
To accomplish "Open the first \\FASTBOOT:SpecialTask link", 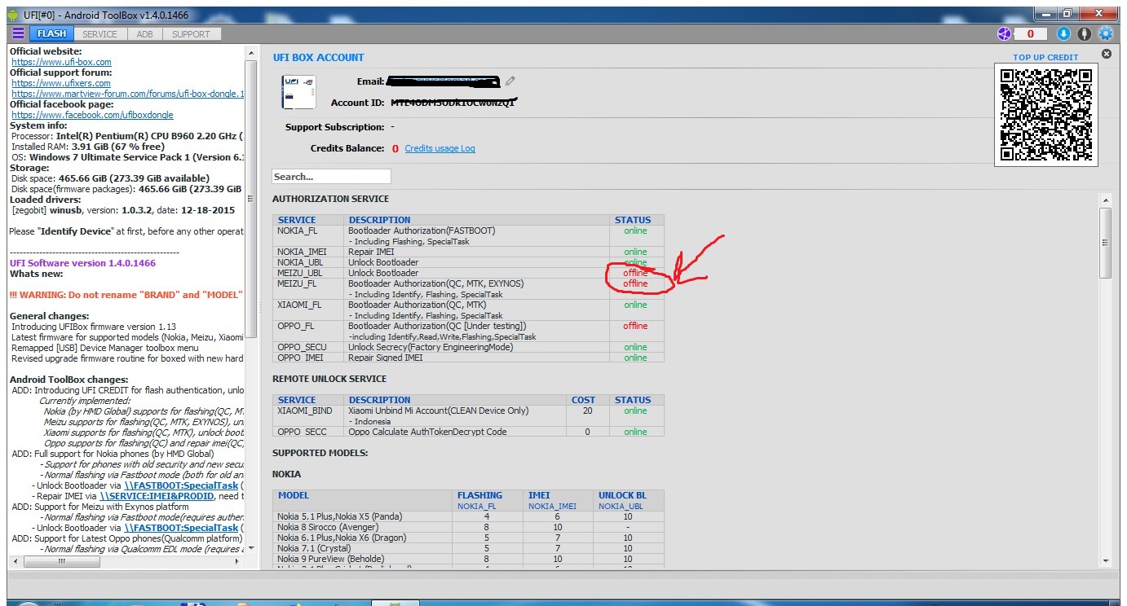I will tap(181, 485).
